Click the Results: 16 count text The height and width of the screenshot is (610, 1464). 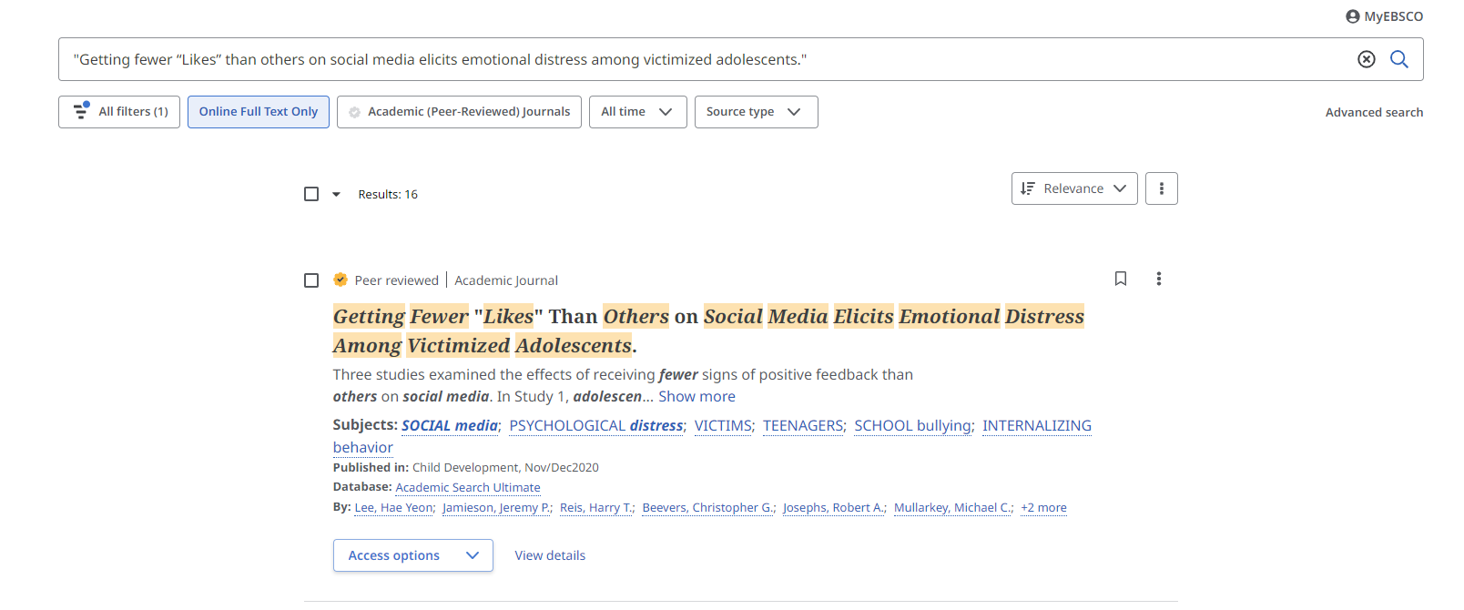tap(388, 194)
